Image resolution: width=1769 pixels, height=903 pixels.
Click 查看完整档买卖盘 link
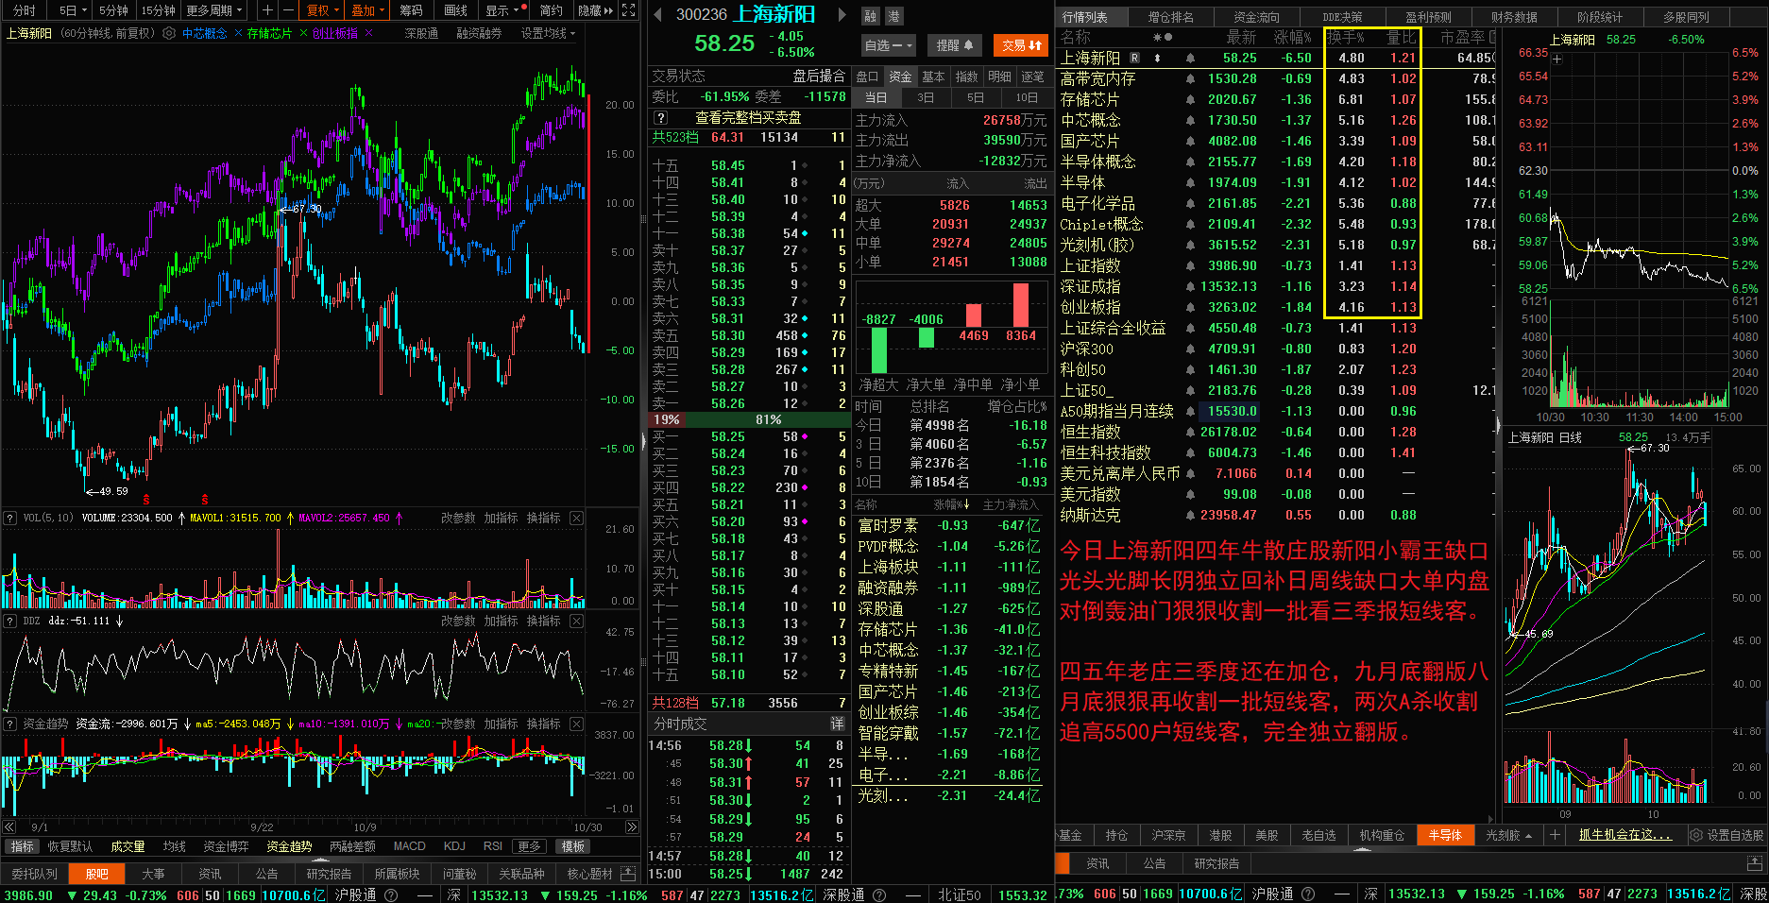point(748,118)
